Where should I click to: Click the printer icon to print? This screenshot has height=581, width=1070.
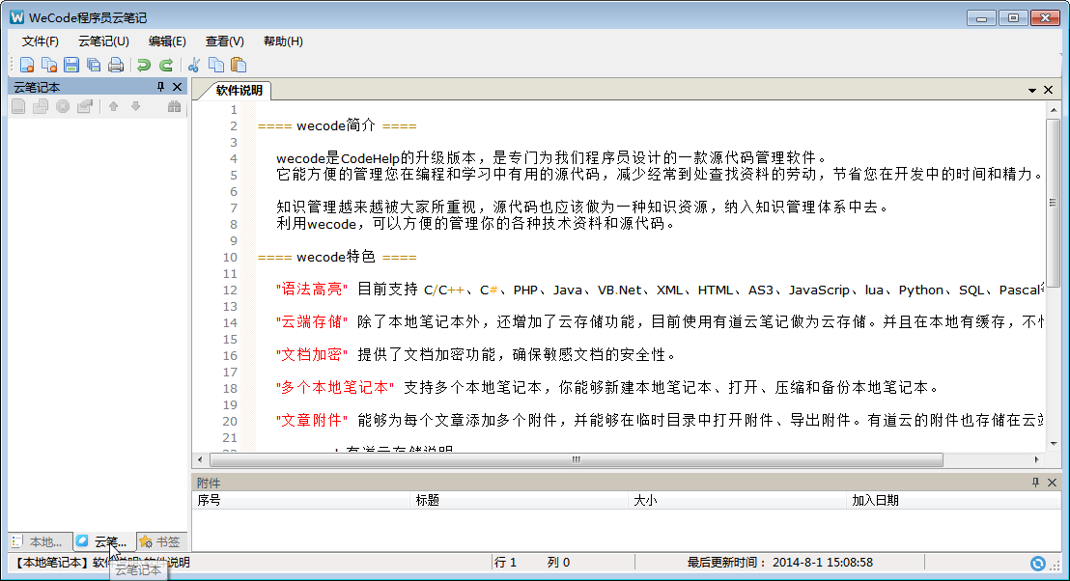point(116,65)
